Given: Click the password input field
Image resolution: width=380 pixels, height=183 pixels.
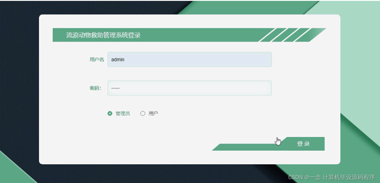Looking at the screenshot, I should pyautogui.click(x=190, y=88).
